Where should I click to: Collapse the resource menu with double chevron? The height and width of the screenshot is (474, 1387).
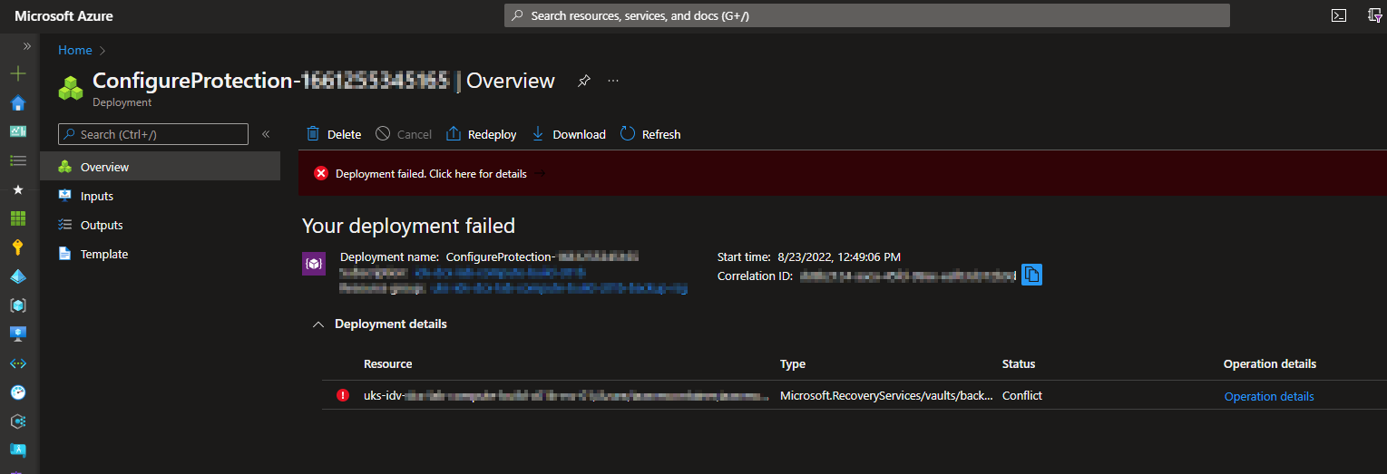click(x=266, y=134)
